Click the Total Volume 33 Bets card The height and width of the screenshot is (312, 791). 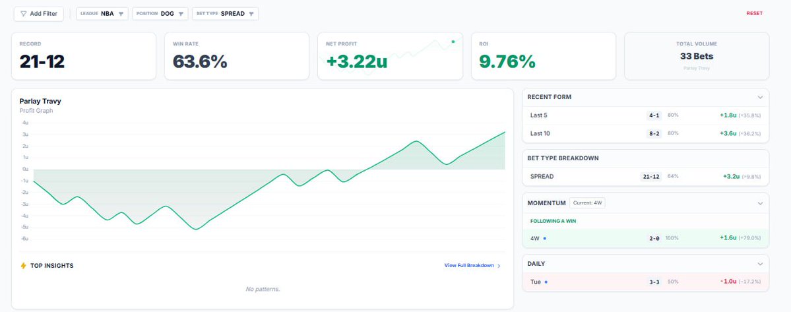[x=697, y=56]
